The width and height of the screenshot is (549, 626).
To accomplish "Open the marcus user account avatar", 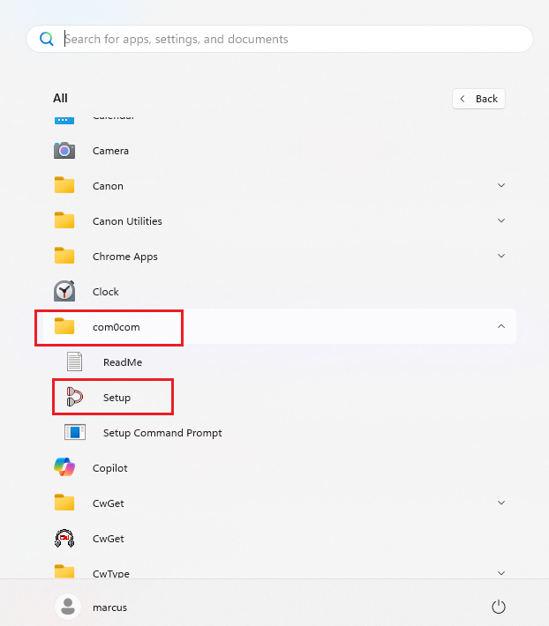I will click(68, 607).
